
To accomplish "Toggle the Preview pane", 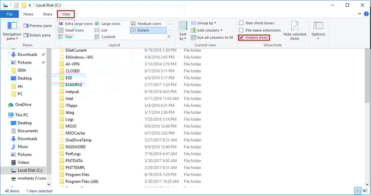I will coord(38,25).
